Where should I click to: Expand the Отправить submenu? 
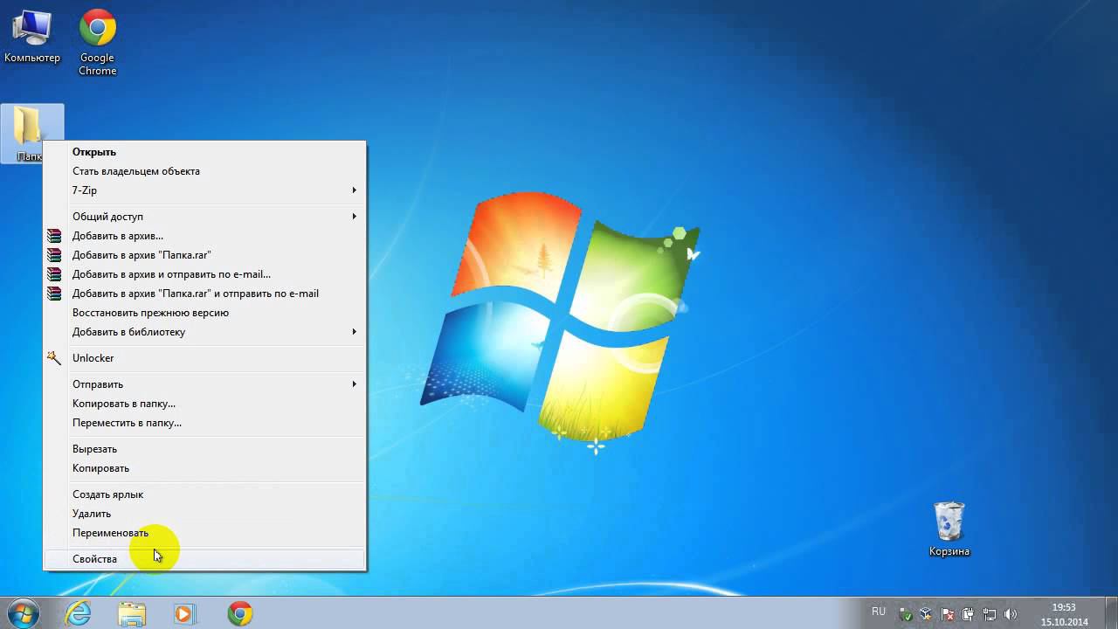click(204, 384)
